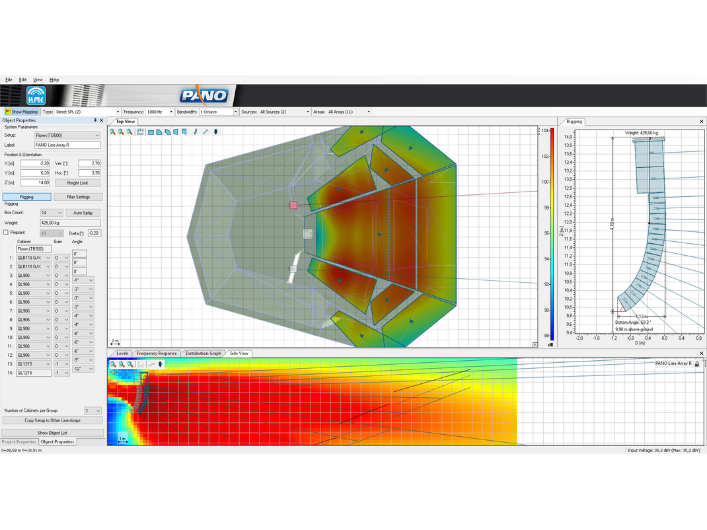
Task: Open Number of Cabinets per Group dropdown
Action: [93, 410]
